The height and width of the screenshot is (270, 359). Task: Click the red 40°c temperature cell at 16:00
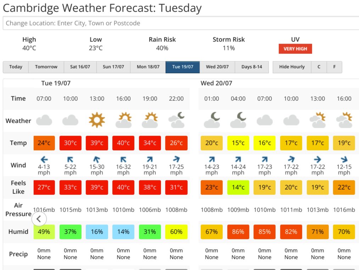(123, 143)
